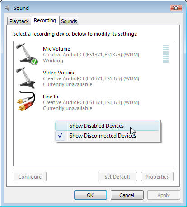Open Properties for the selected device
This screenshot has height=207, width=187.
coord(157,177)
